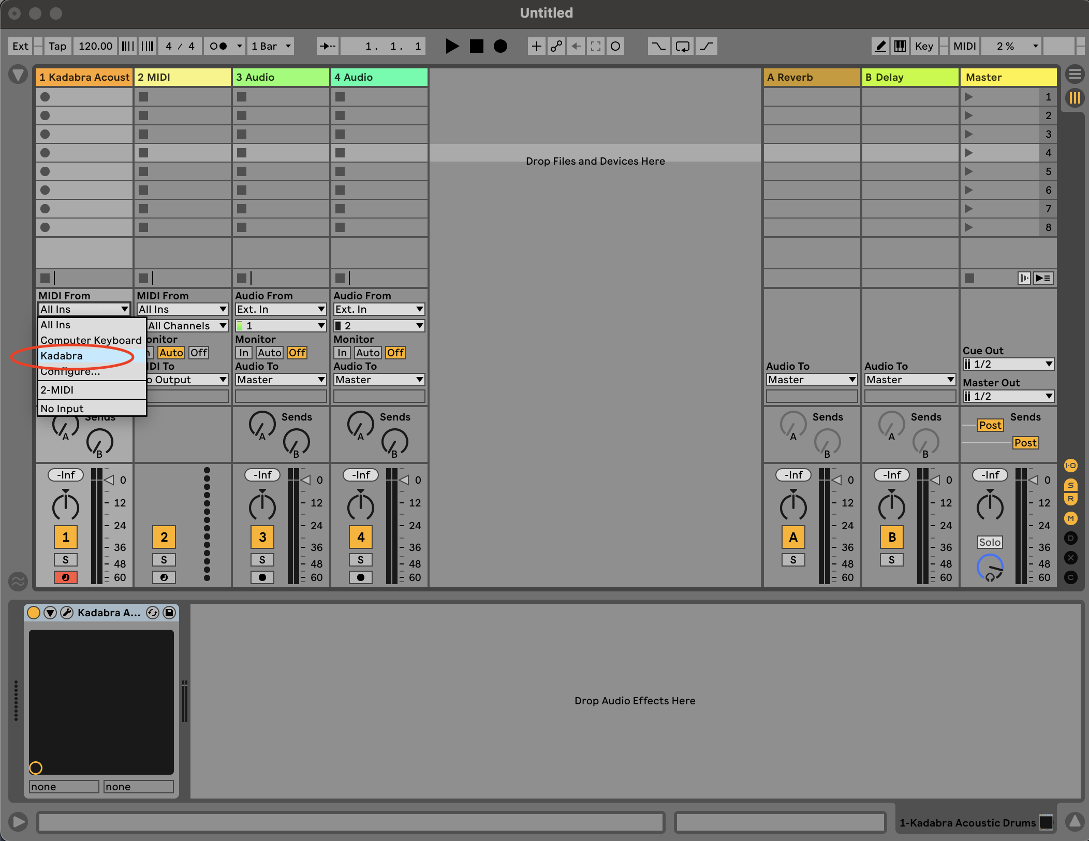Choose All Ins in the open menu

[x=92, y=325]
